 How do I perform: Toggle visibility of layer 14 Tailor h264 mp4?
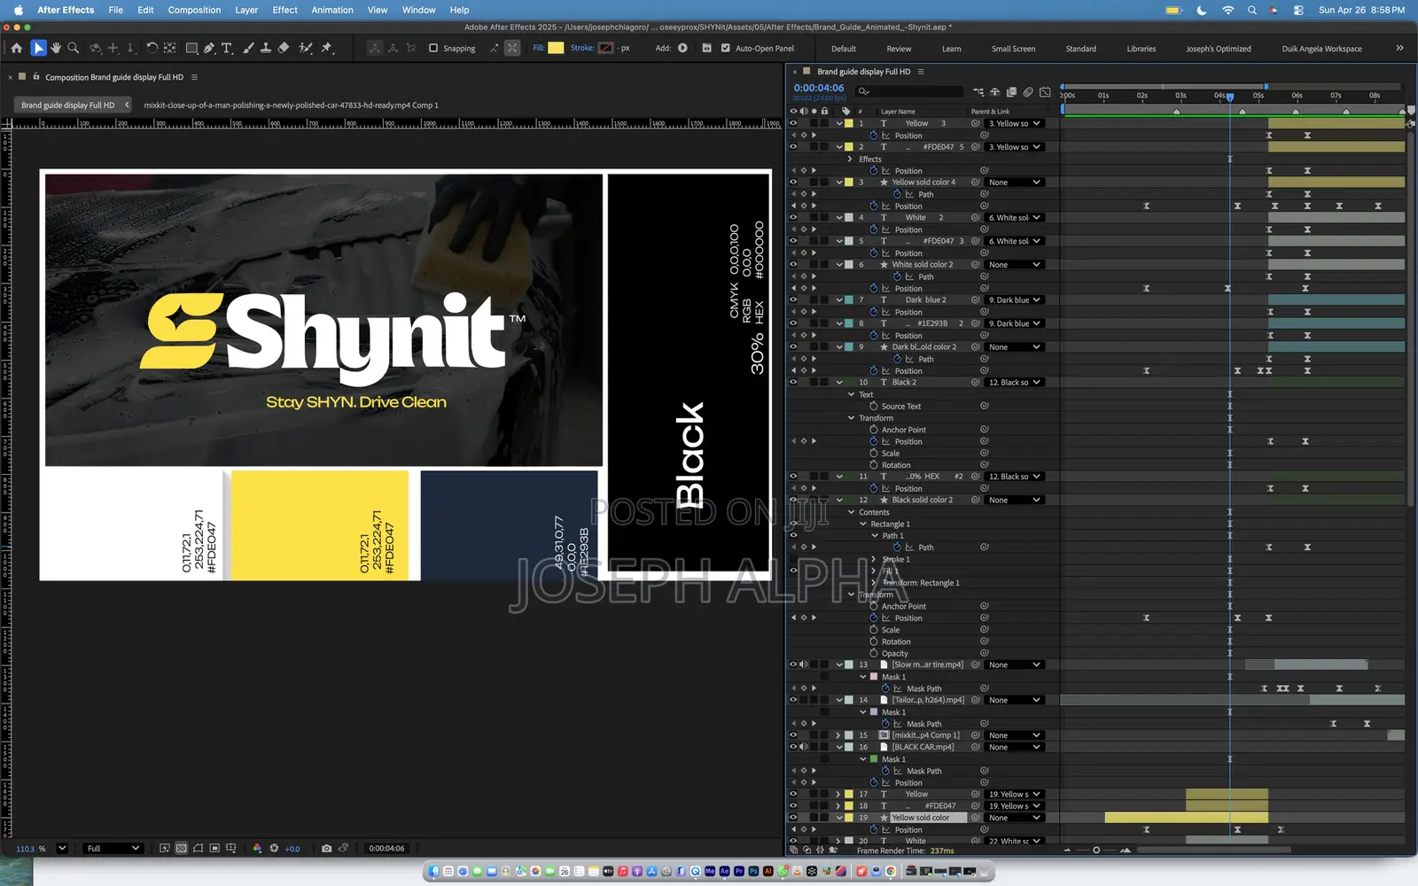[x=793, y=700]
